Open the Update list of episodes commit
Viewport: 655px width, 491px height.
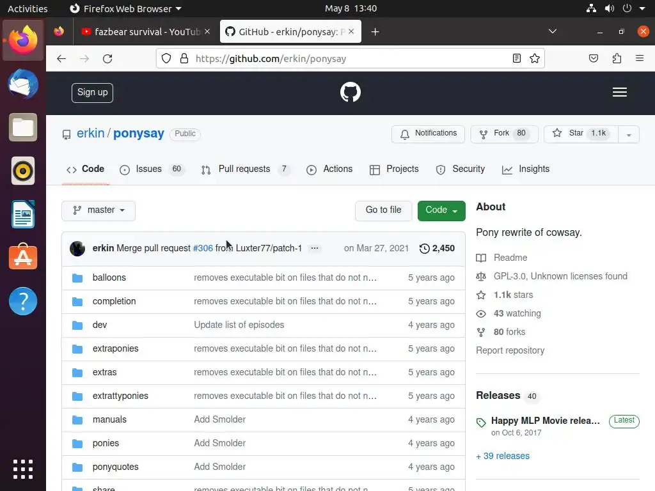(239, 325)
